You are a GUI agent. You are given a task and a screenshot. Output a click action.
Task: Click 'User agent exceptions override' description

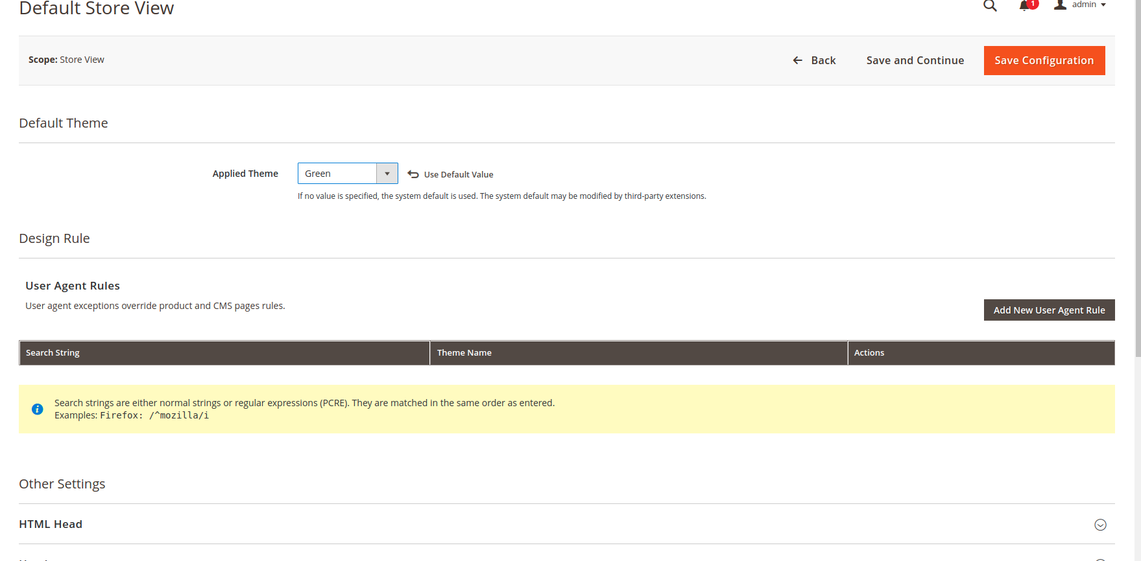155,306
